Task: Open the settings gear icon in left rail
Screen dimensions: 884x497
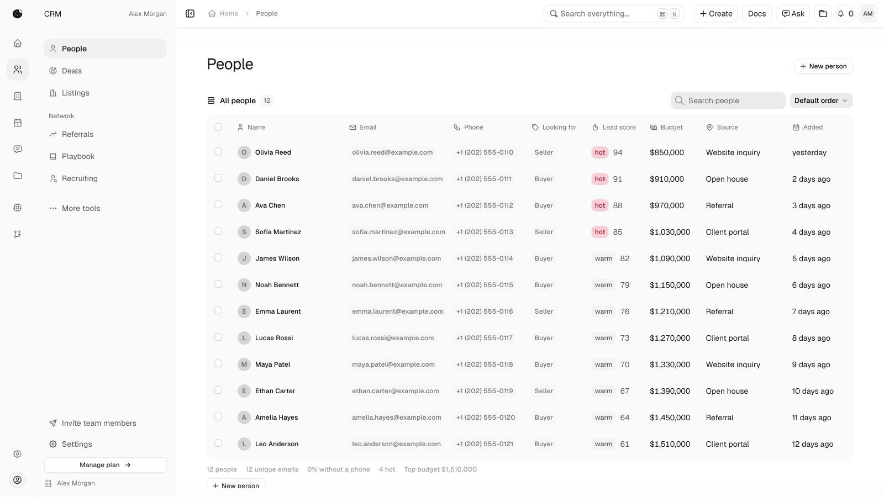Action: click(18, 454)
